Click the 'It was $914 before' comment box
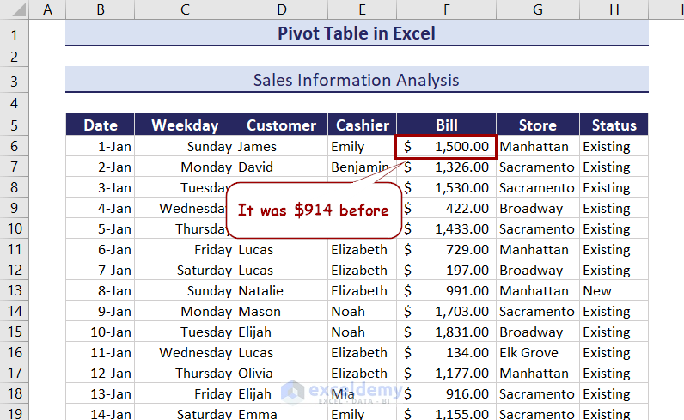This screenshot has height=420, width=684. (x=313, y=210)
